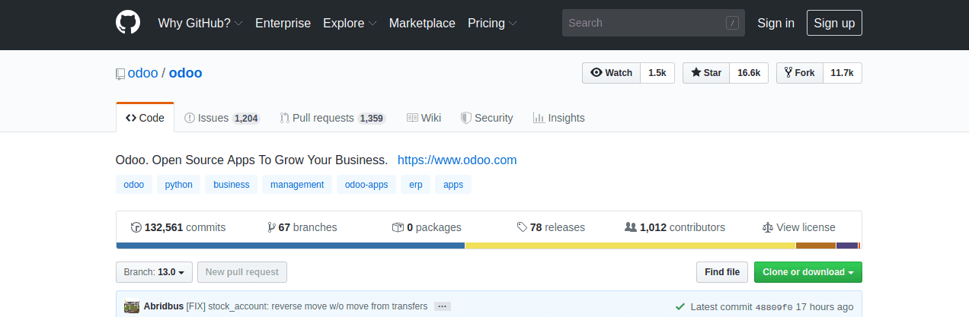Click the Watch button

pyautogui.click(x=611, y=73)
